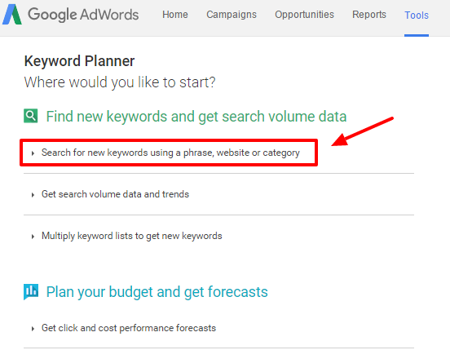Screen dimensions: 450x350
Task: Click Plan your budget and get forecasts heading
Action: point(157,292)
